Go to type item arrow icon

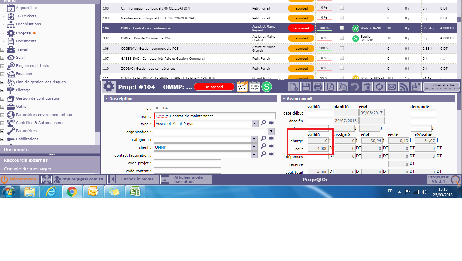[x=272, y=123]
